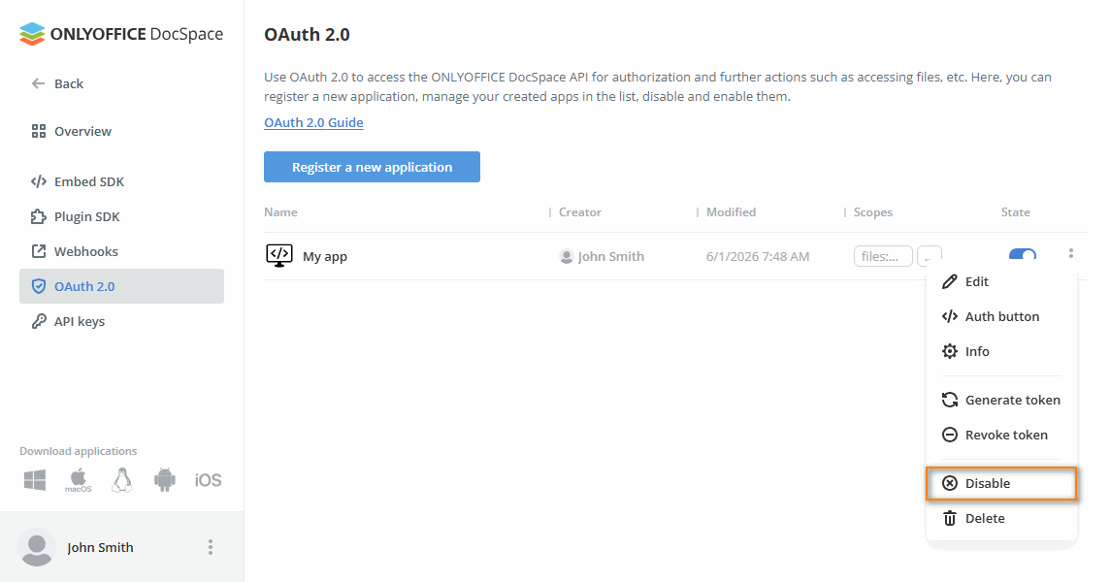Click the 6/1/2026 7:48 AM modified date
This screenshot has width=1110, height=582.
click(x=758, y=256)
